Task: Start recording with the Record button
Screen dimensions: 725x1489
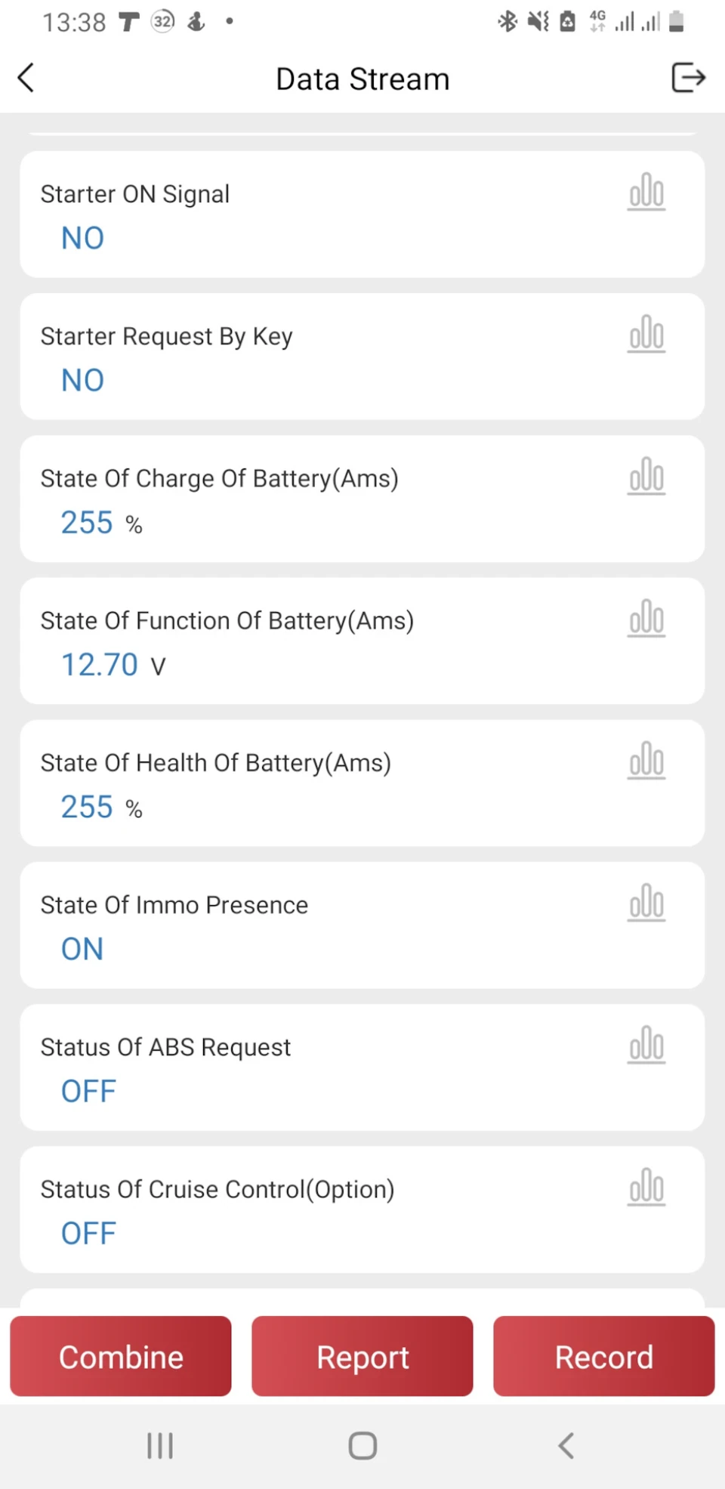Action: (x=604, y=1356)
